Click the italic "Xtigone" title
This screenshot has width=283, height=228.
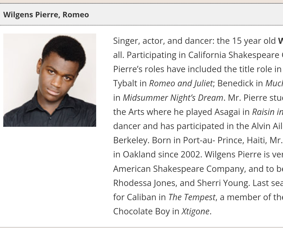pyautogui.click(x=195, y=211)
